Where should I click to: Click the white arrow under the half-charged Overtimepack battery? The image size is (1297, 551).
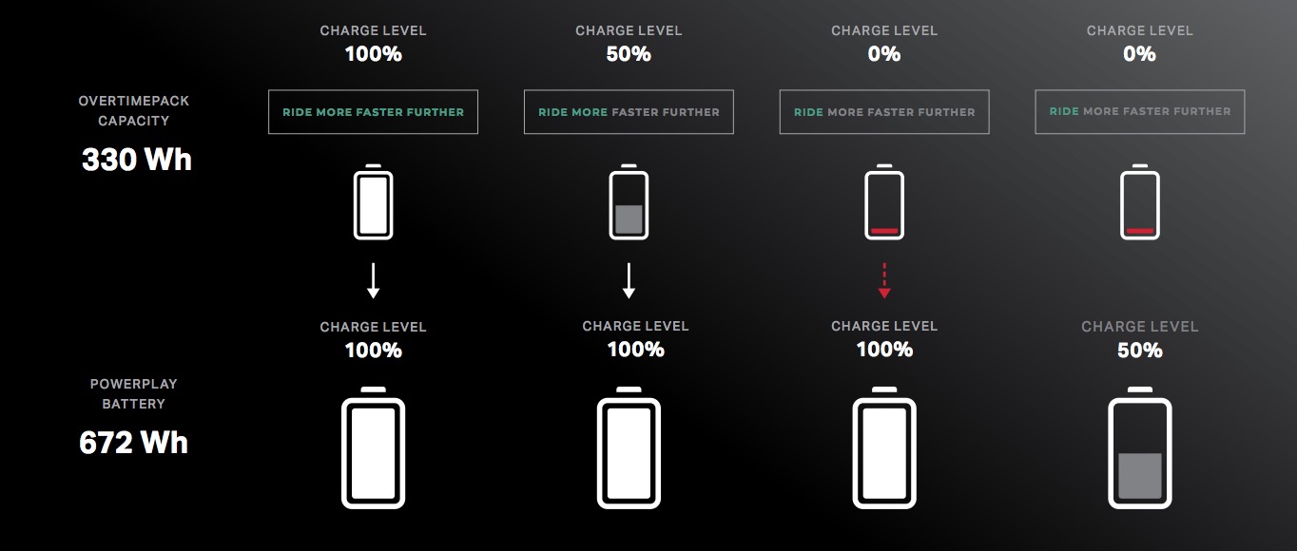coord(629,280)
